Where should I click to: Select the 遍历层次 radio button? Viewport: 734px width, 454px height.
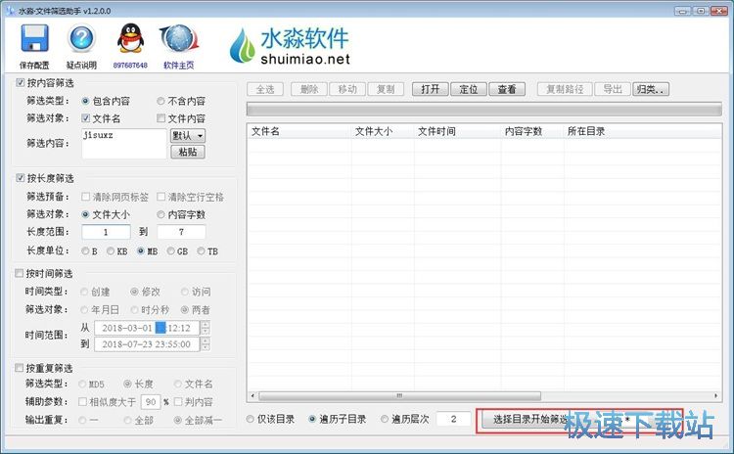tap(385, 419)
